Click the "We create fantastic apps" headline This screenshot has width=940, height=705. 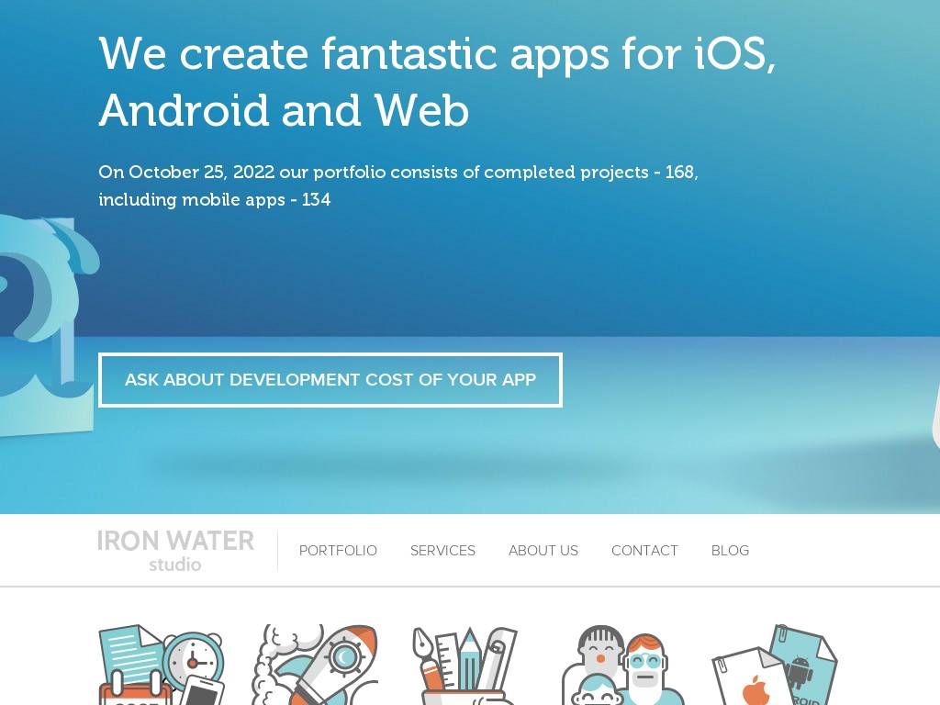[437, 82]
